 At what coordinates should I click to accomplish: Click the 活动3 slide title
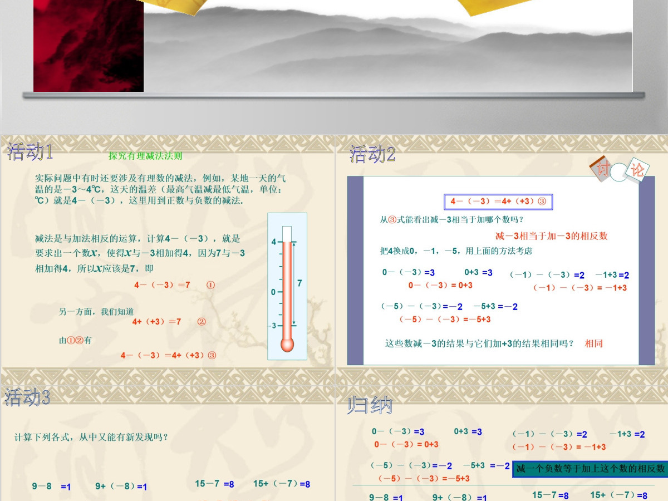(x=28, y=397)
